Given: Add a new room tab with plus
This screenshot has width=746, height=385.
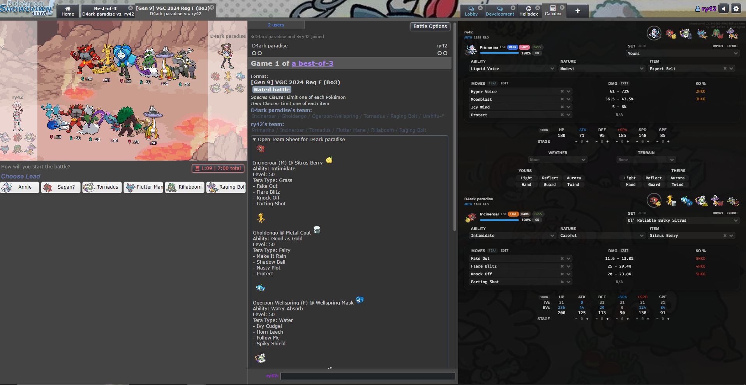Looking at the screenshot, I should (578, 11).
